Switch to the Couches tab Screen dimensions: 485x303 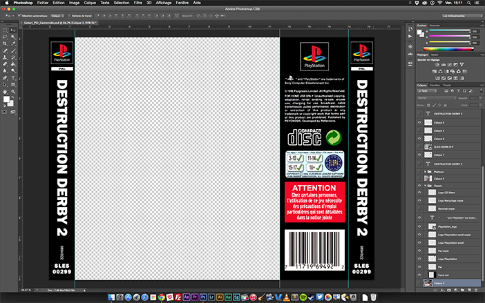pos(435,86)
